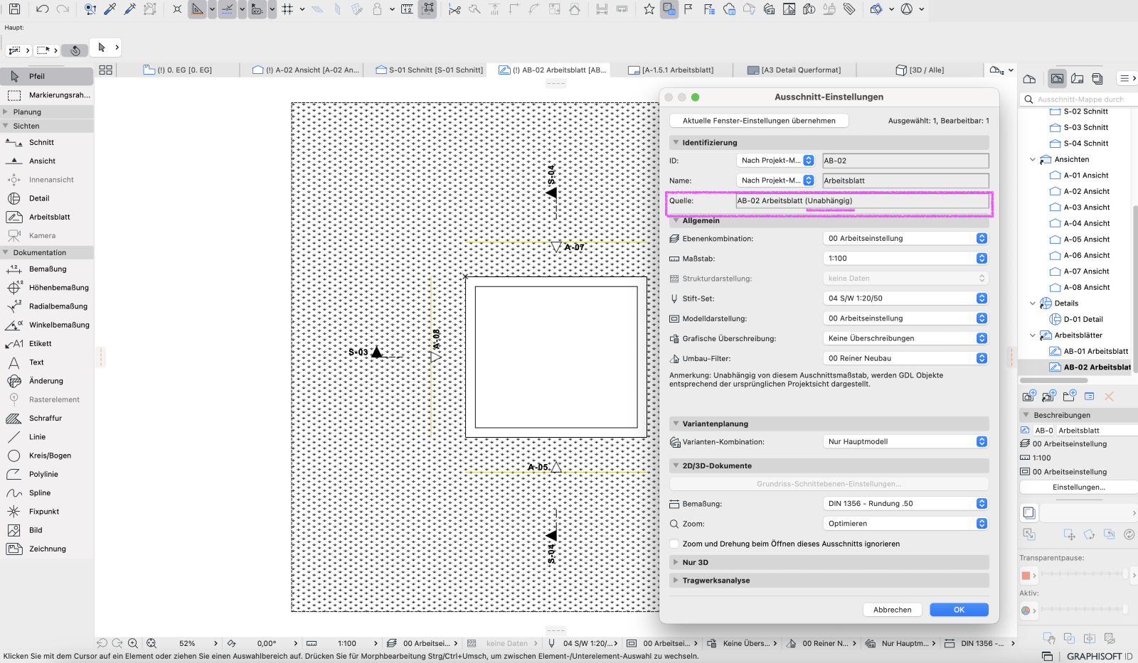Enable ignore zoom and rotation checkbox
This screenshot has width=1138, height=663.
674,544
